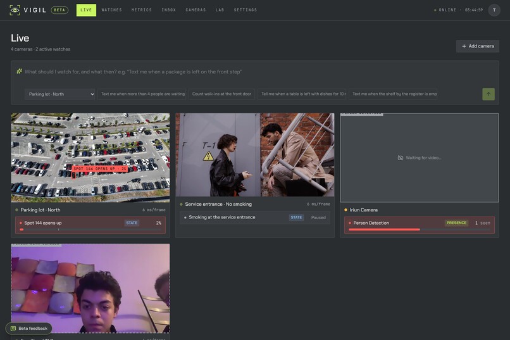Screen dimensions: 510x340
Task: Click STATE tag on Spot 144 watch
Action: 132,223
